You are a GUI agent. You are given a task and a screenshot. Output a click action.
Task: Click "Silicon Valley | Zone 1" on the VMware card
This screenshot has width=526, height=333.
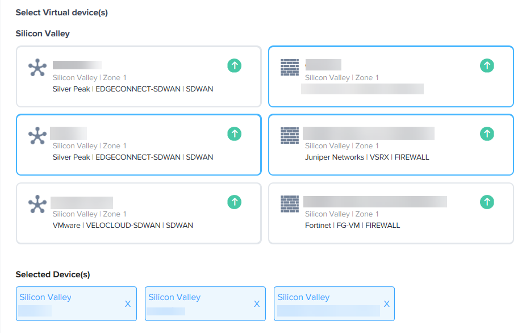(90, 214)
